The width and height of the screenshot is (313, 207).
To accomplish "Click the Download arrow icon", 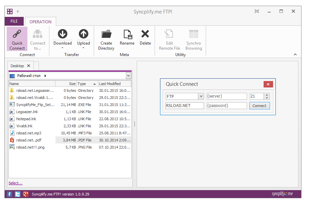I will [63, 34].
